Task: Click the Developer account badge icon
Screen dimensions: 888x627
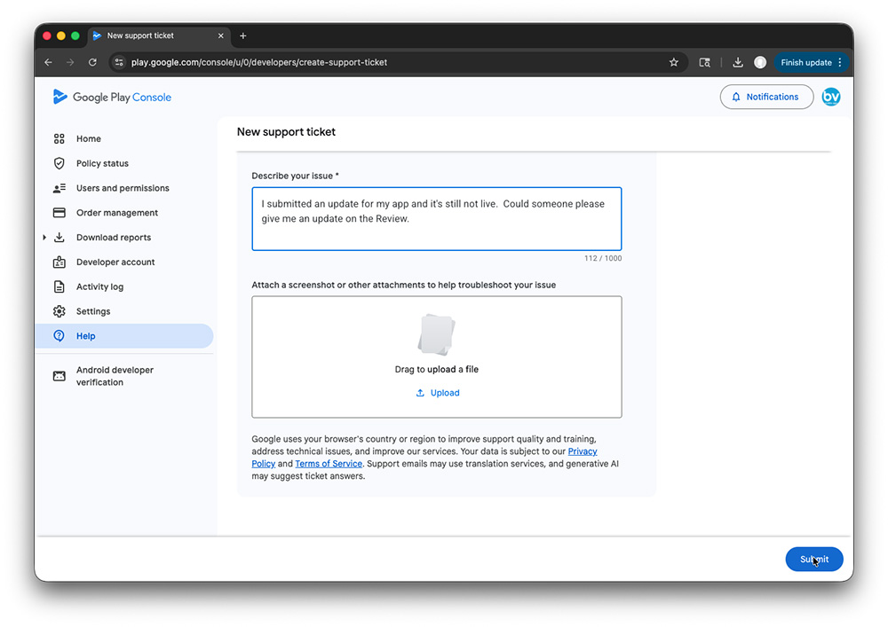Action: click(x=59, y=262)
